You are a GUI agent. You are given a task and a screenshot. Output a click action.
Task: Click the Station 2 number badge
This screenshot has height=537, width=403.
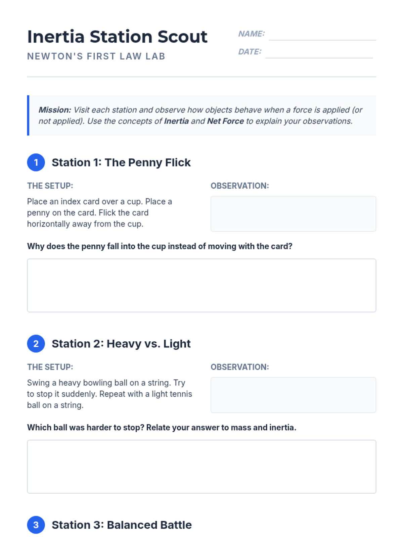click(36, 344)
